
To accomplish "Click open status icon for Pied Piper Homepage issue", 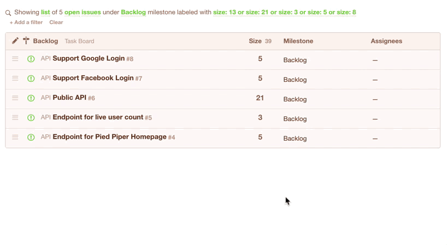I will (x=31, y=138).
